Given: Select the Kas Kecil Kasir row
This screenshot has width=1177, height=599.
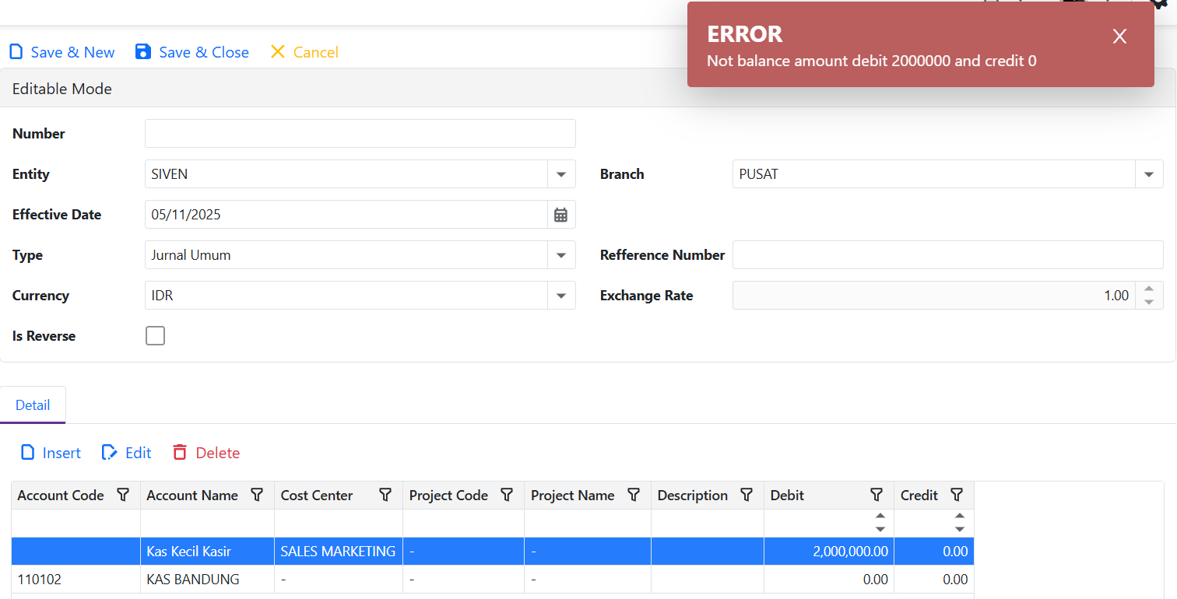Looking at the screenshot, I should click(x=493, y=552).
